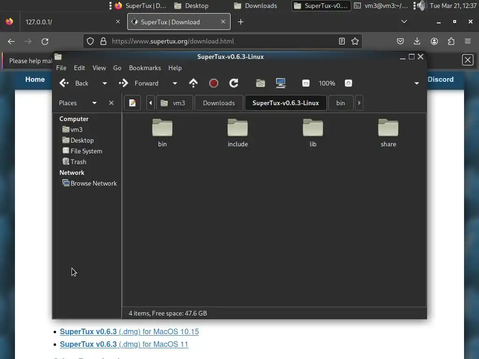479x359 pixels.
Task: Open Firefox extensions puzzle icon
Action: pyautogui.click(x=451, y=41)
